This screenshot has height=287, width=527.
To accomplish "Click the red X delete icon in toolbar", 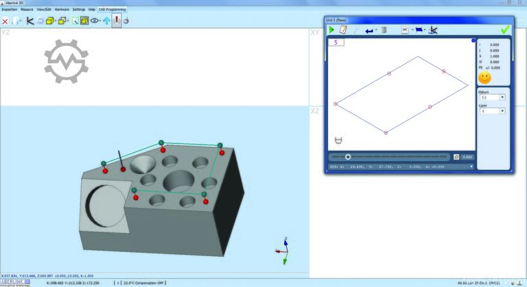I will [5, 21].
